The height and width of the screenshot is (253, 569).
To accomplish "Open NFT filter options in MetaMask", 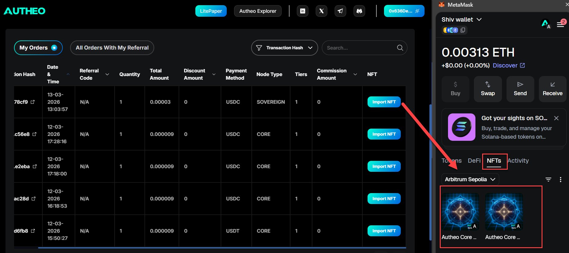I will tap(548, 179).
